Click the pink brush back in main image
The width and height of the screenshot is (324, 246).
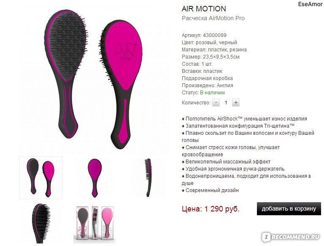[x=122, y=83]
